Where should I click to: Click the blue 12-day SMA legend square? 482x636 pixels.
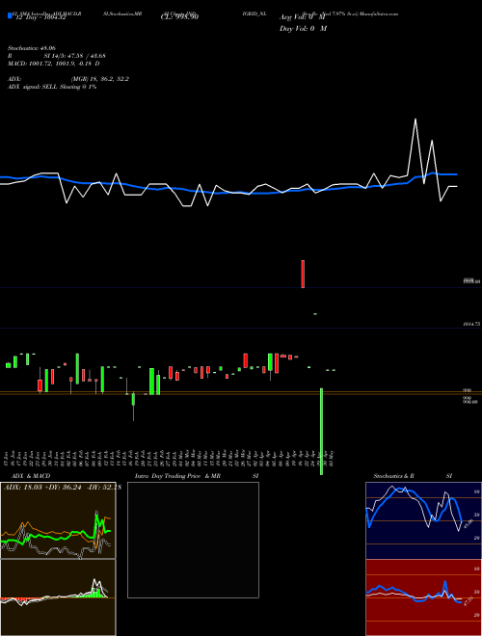10,15
